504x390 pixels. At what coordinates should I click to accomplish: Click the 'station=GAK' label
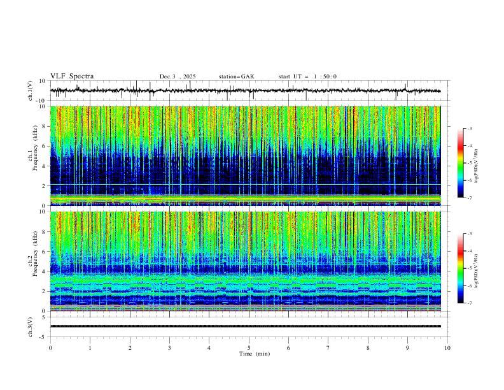tap(236, 76)
